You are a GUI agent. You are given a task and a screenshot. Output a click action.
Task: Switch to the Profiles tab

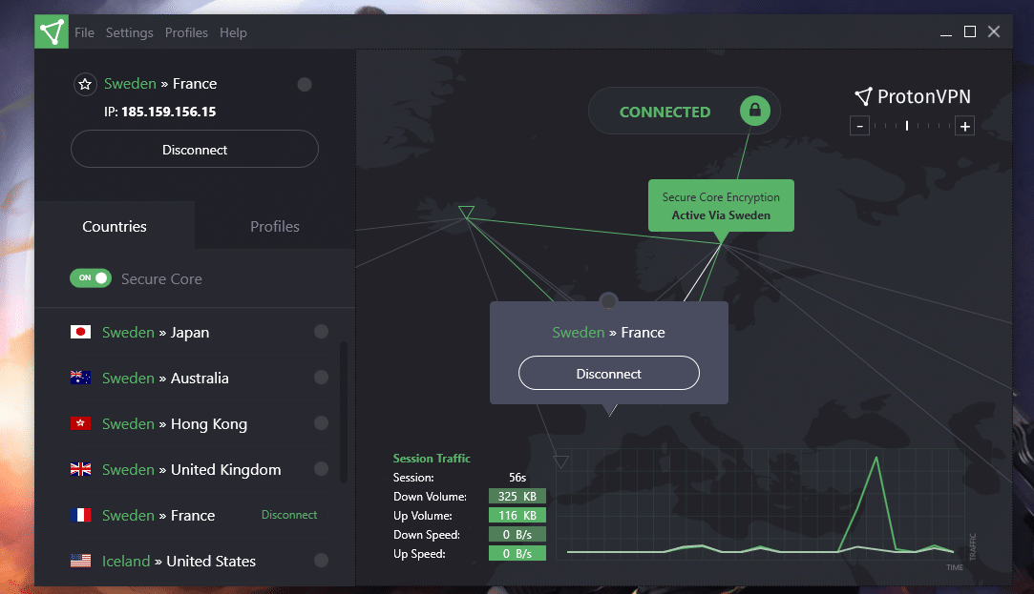point(275,226)
